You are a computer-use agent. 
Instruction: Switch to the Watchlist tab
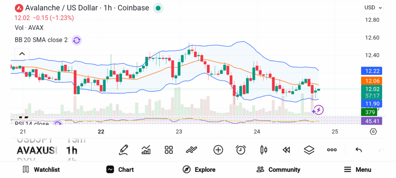(41, 170)
